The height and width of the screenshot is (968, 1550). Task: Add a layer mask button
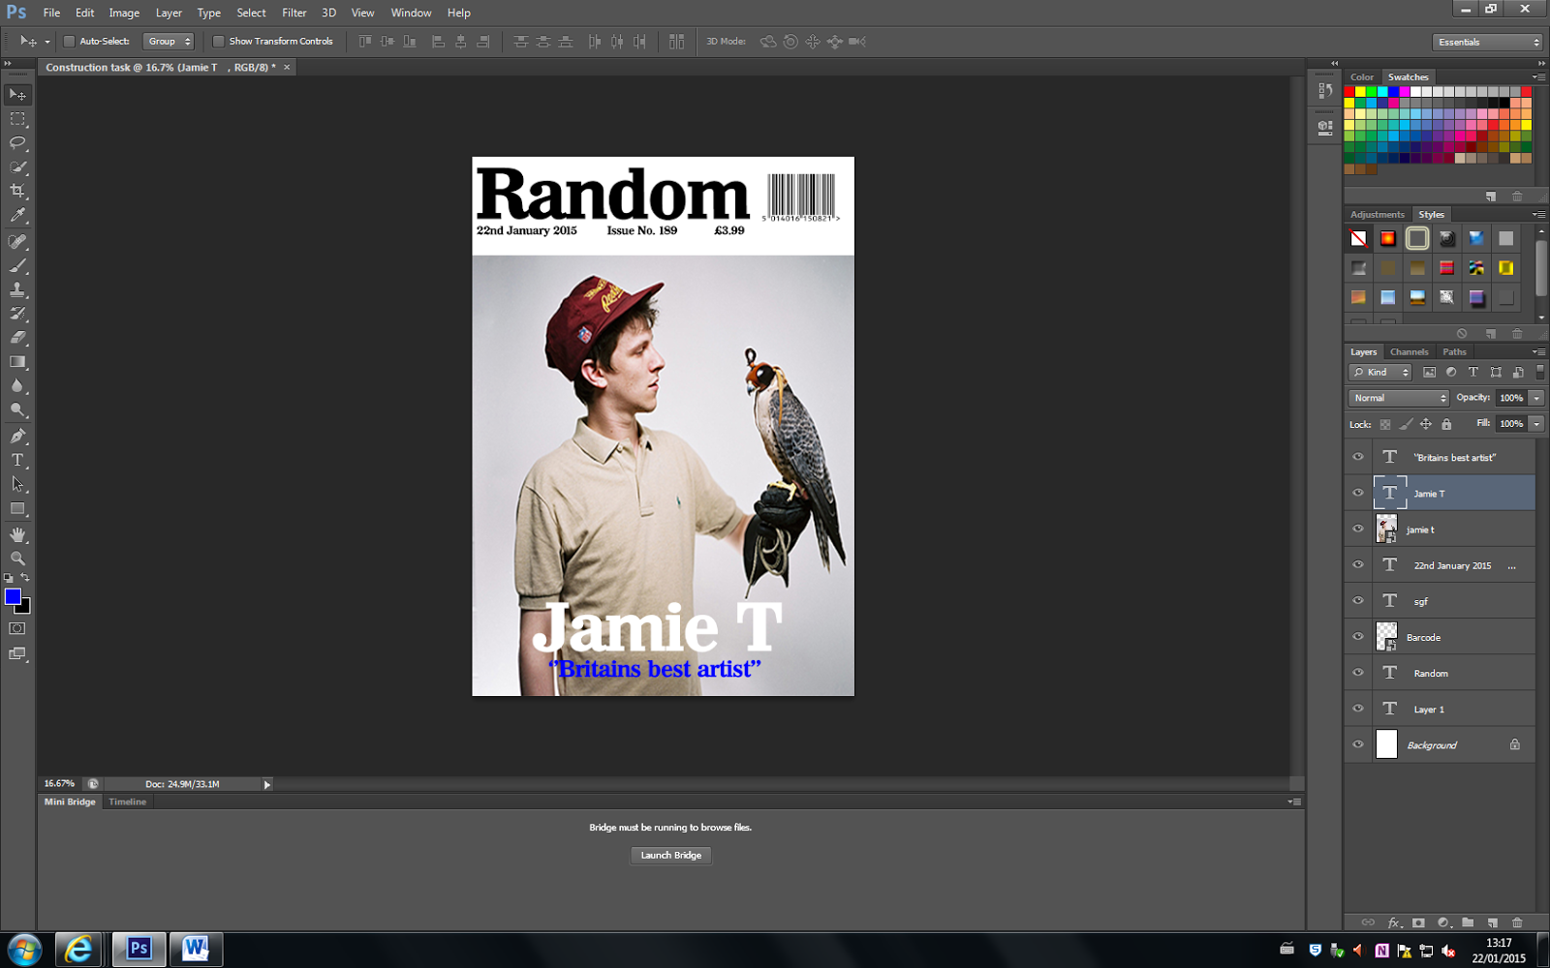1418,923
